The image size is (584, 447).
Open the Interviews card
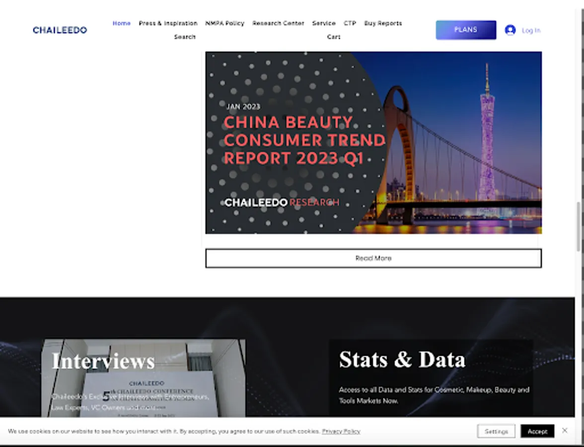click(x=144, y=377)
